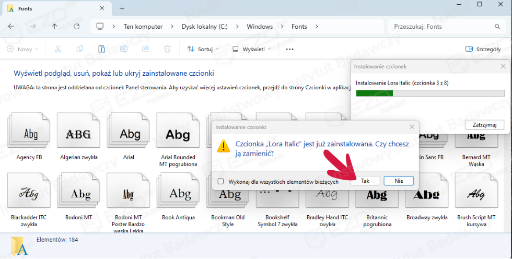The height and width of the screenshot is (259, 512).
Task: Click the font installation progress bar
Action: (x=429, y=93)
